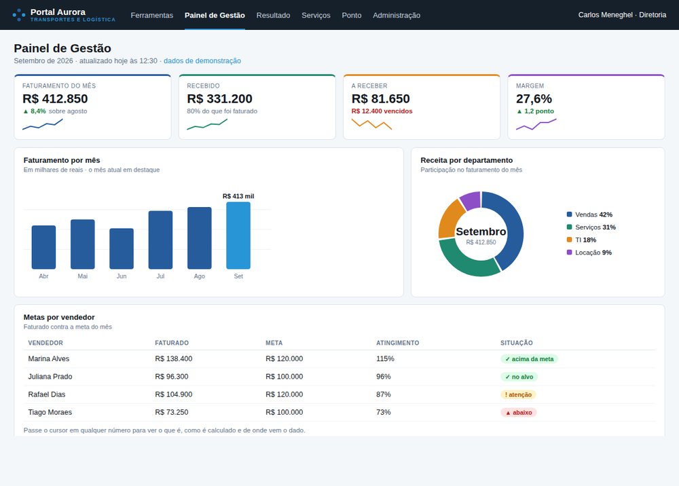Click the "R$ 138.400" faturado value

174,359
